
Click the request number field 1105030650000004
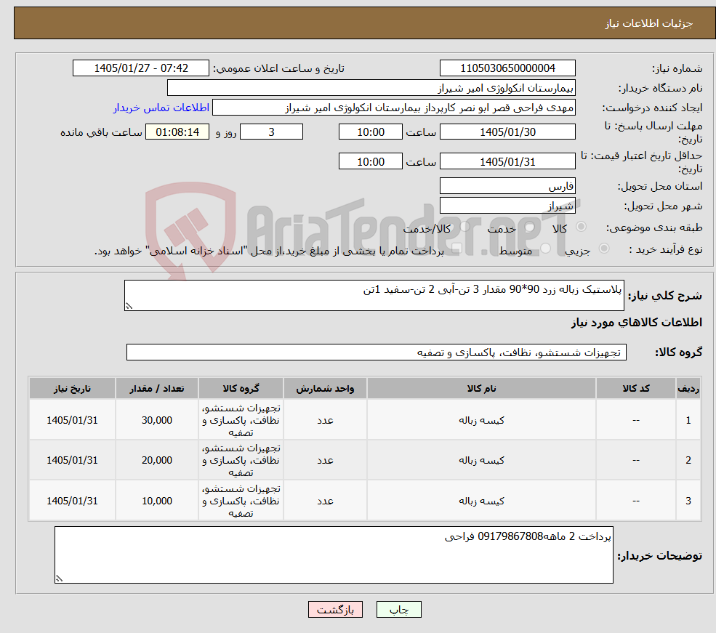(507, 68)
